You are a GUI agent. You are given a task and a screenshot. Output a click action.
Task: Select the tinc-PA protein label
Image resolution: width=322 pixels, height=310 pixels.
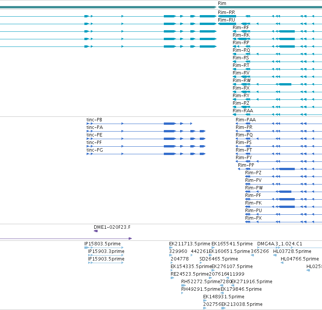click(95, 127)
